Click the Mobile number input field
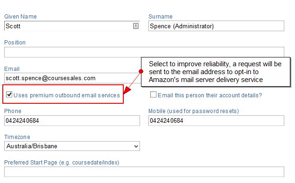The width and height of the screenshot is (295, 183). (x=216, y=120)
